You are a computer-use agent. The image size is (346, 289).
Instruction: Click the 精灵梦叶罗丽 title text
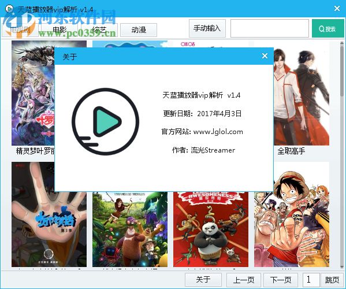click(x=35, y=151)
